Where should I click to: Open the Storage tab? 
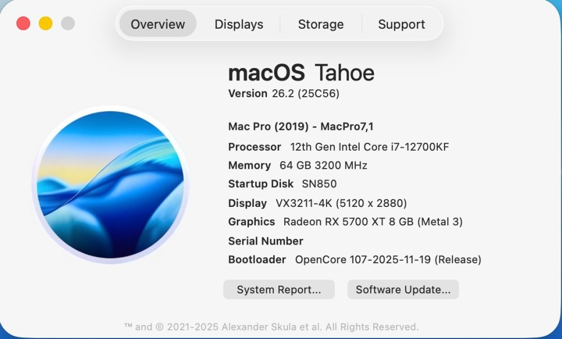coord(321,24)
